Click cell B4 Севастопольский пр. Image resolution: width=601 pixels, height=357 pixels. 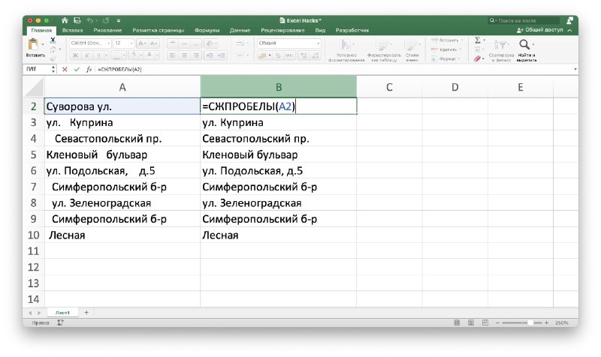tap(278, 139)
